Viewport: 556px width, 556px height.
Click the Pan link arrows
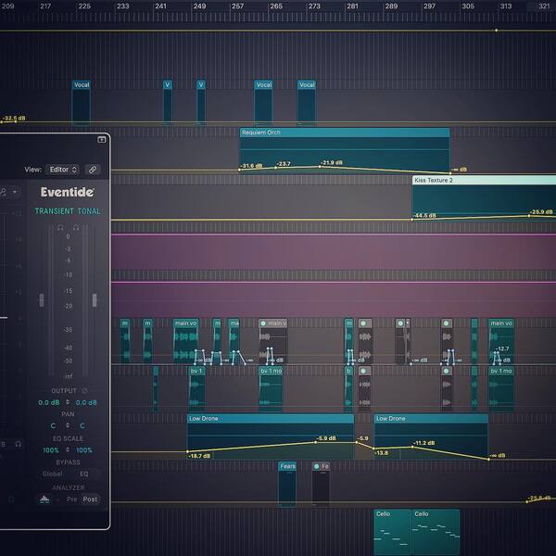(68, 425)
